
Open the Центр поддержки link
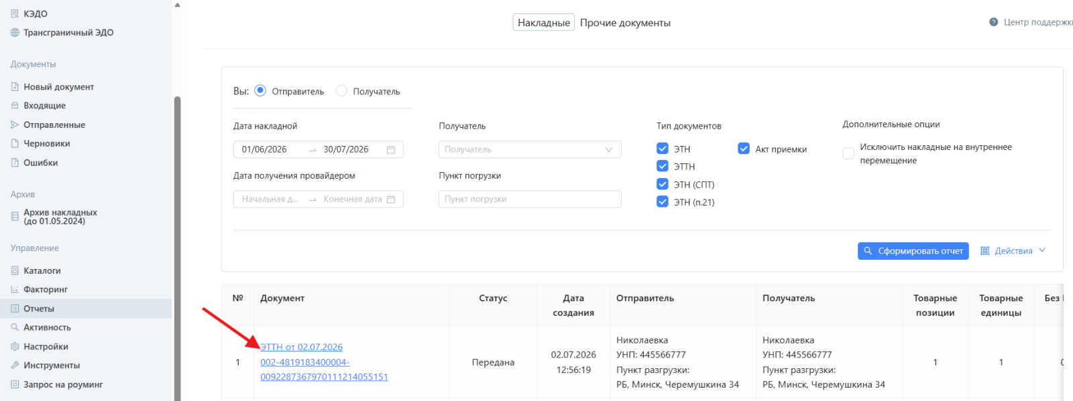click(1038, 22)
